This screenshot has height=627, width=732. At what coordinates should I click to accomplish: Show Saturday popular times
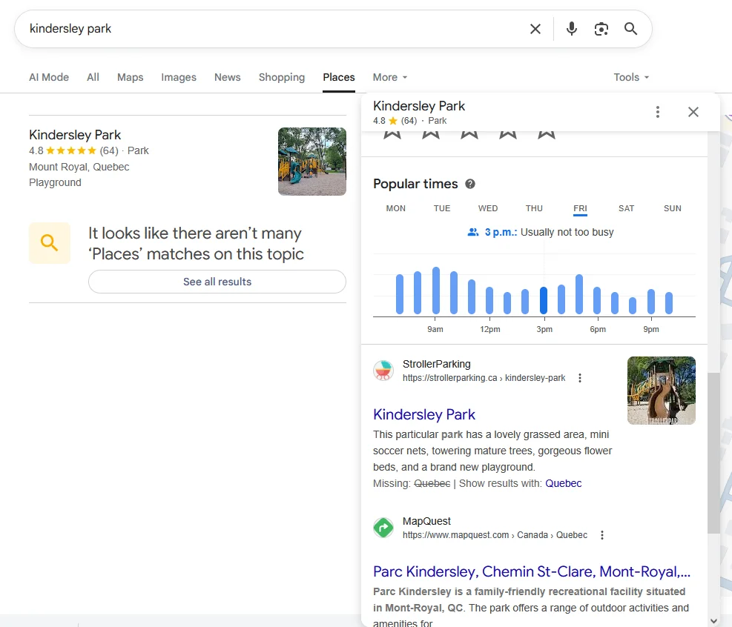click(x=626, y=208)
